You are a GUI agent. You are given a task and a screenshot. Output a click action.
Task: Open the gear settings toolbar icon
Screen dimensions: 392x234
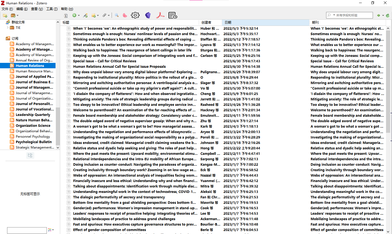[x=135, y=15]
